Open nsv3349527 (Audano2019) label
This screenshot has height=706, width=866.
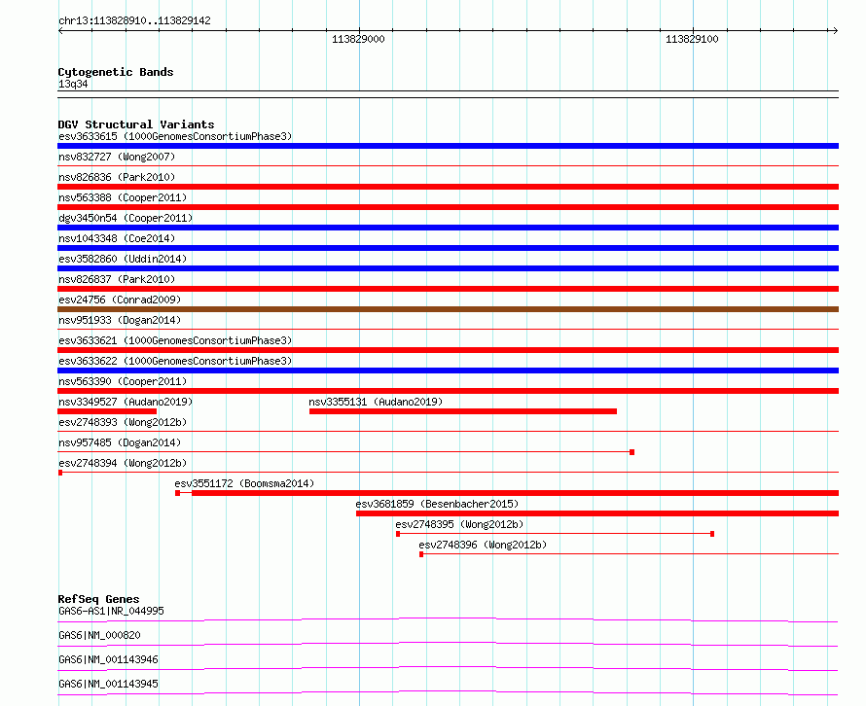[126, 402]
